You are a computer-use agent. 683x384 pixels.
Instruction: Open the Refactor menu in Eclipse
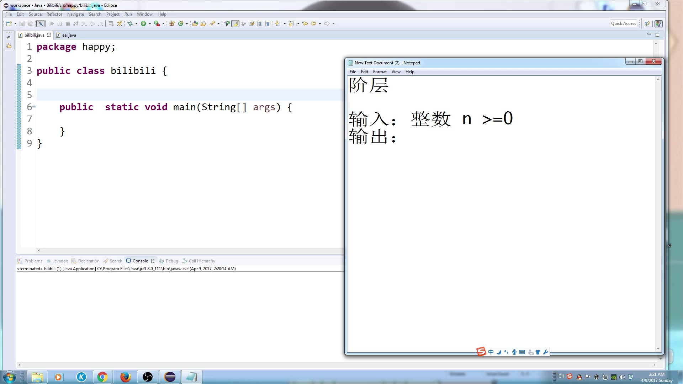coord(54,14)
